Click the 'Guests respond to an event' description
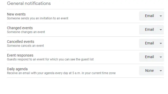The height and width of the screenshot is (94, 168). tap(50, 59)
